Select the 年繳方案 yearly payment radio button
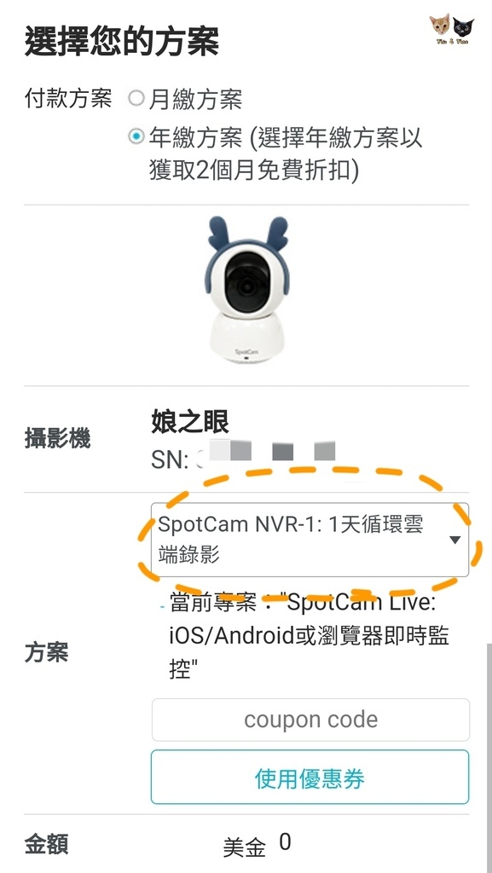This screenshot has height=873, width=492. point(136,136)
